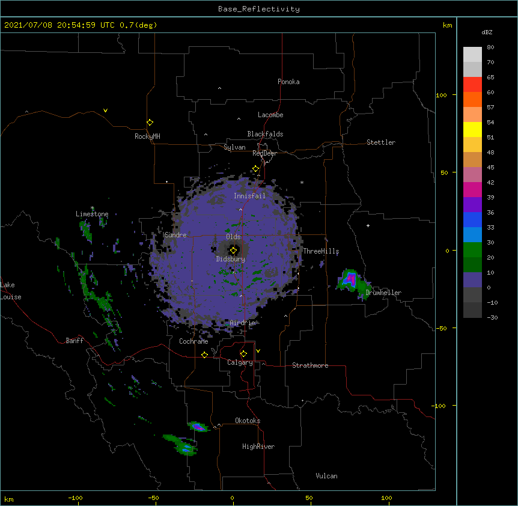Select the royal blue swatch in the dBZ legend
Screen dimensions: 518x506
click(x=472, y=219)
